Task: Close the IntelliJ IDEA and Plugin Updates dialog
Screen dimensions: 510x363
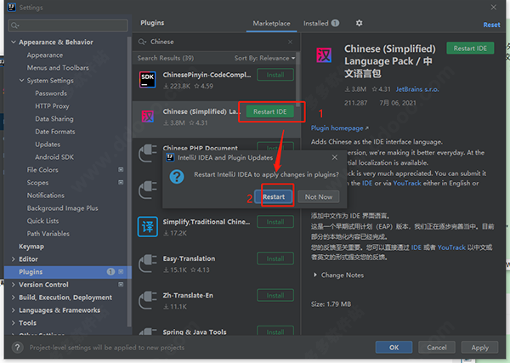Action: point(334,157)
